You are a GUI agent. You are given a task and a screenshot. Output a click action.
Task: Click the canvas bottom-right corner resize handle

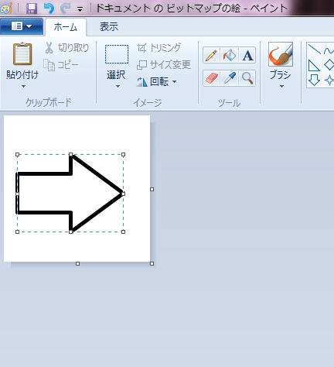point(152,263)
